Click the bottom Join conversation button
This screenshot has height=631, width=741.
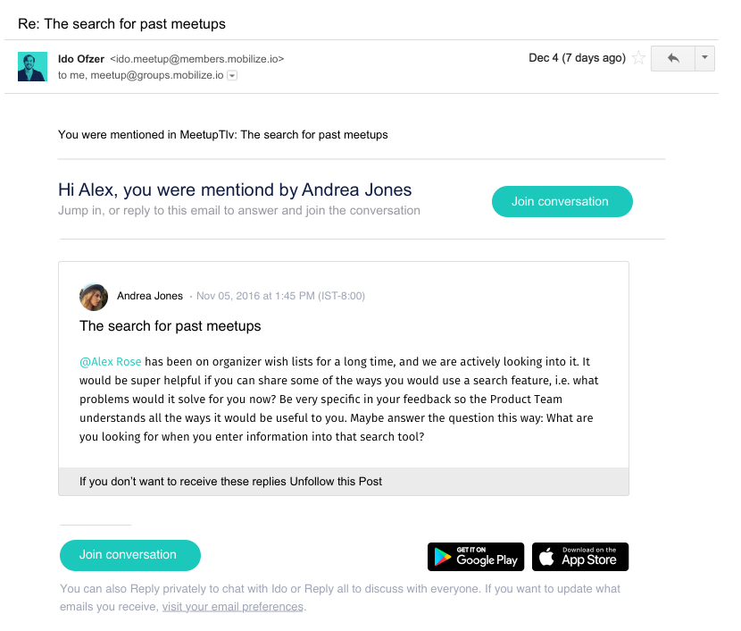click(130, 555)
